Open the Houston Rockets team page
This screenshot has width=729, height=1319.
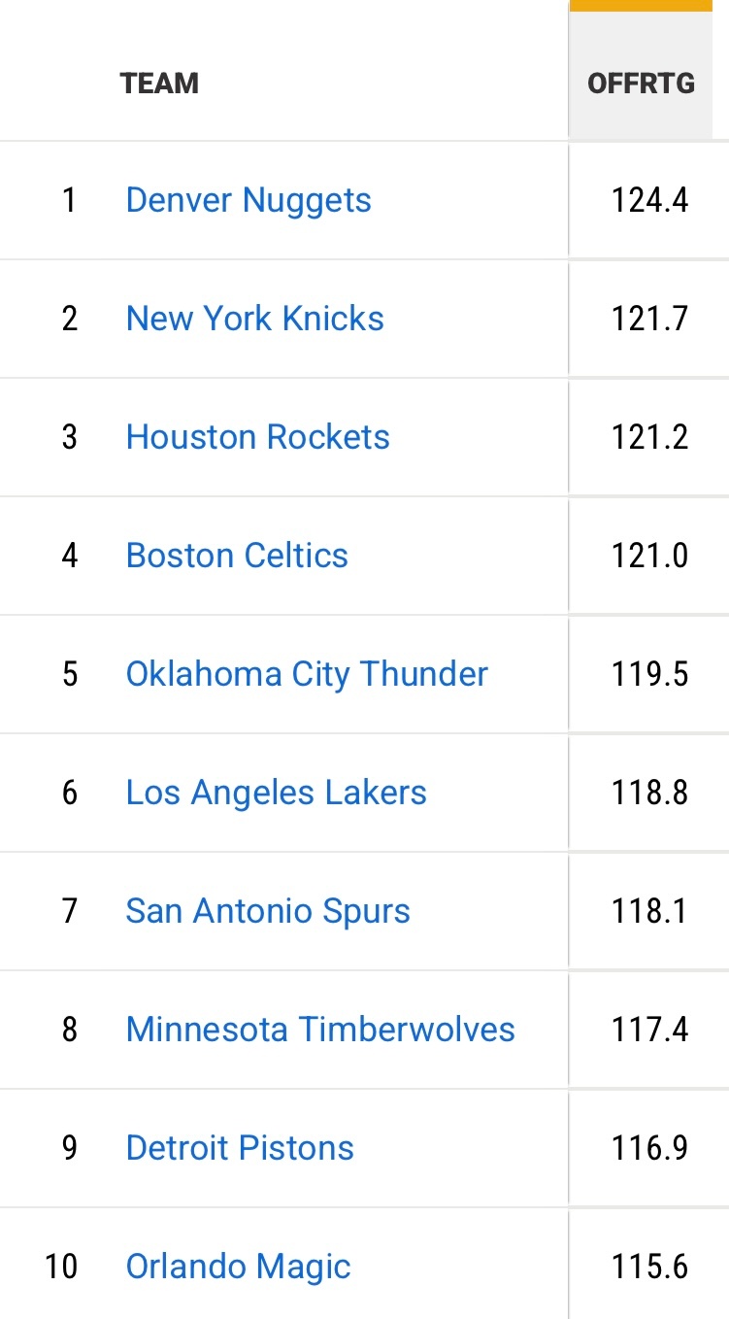click(257, 437)
